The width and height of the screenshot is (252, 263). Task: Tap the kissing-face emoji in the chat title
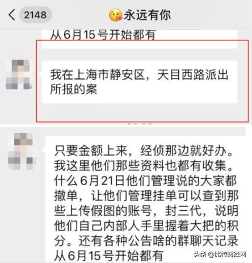(115, 15)
